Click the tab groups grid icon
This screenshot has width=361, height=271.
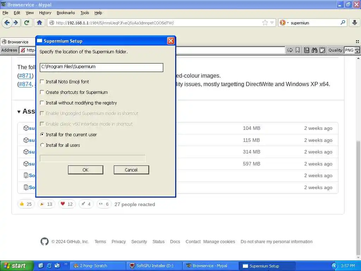(357, 42)
